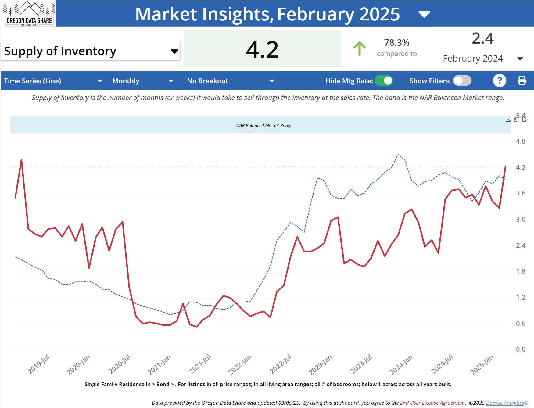Screen dimensions: 534x408
Task: Open the Market Insights month selector
Action: 424,14
